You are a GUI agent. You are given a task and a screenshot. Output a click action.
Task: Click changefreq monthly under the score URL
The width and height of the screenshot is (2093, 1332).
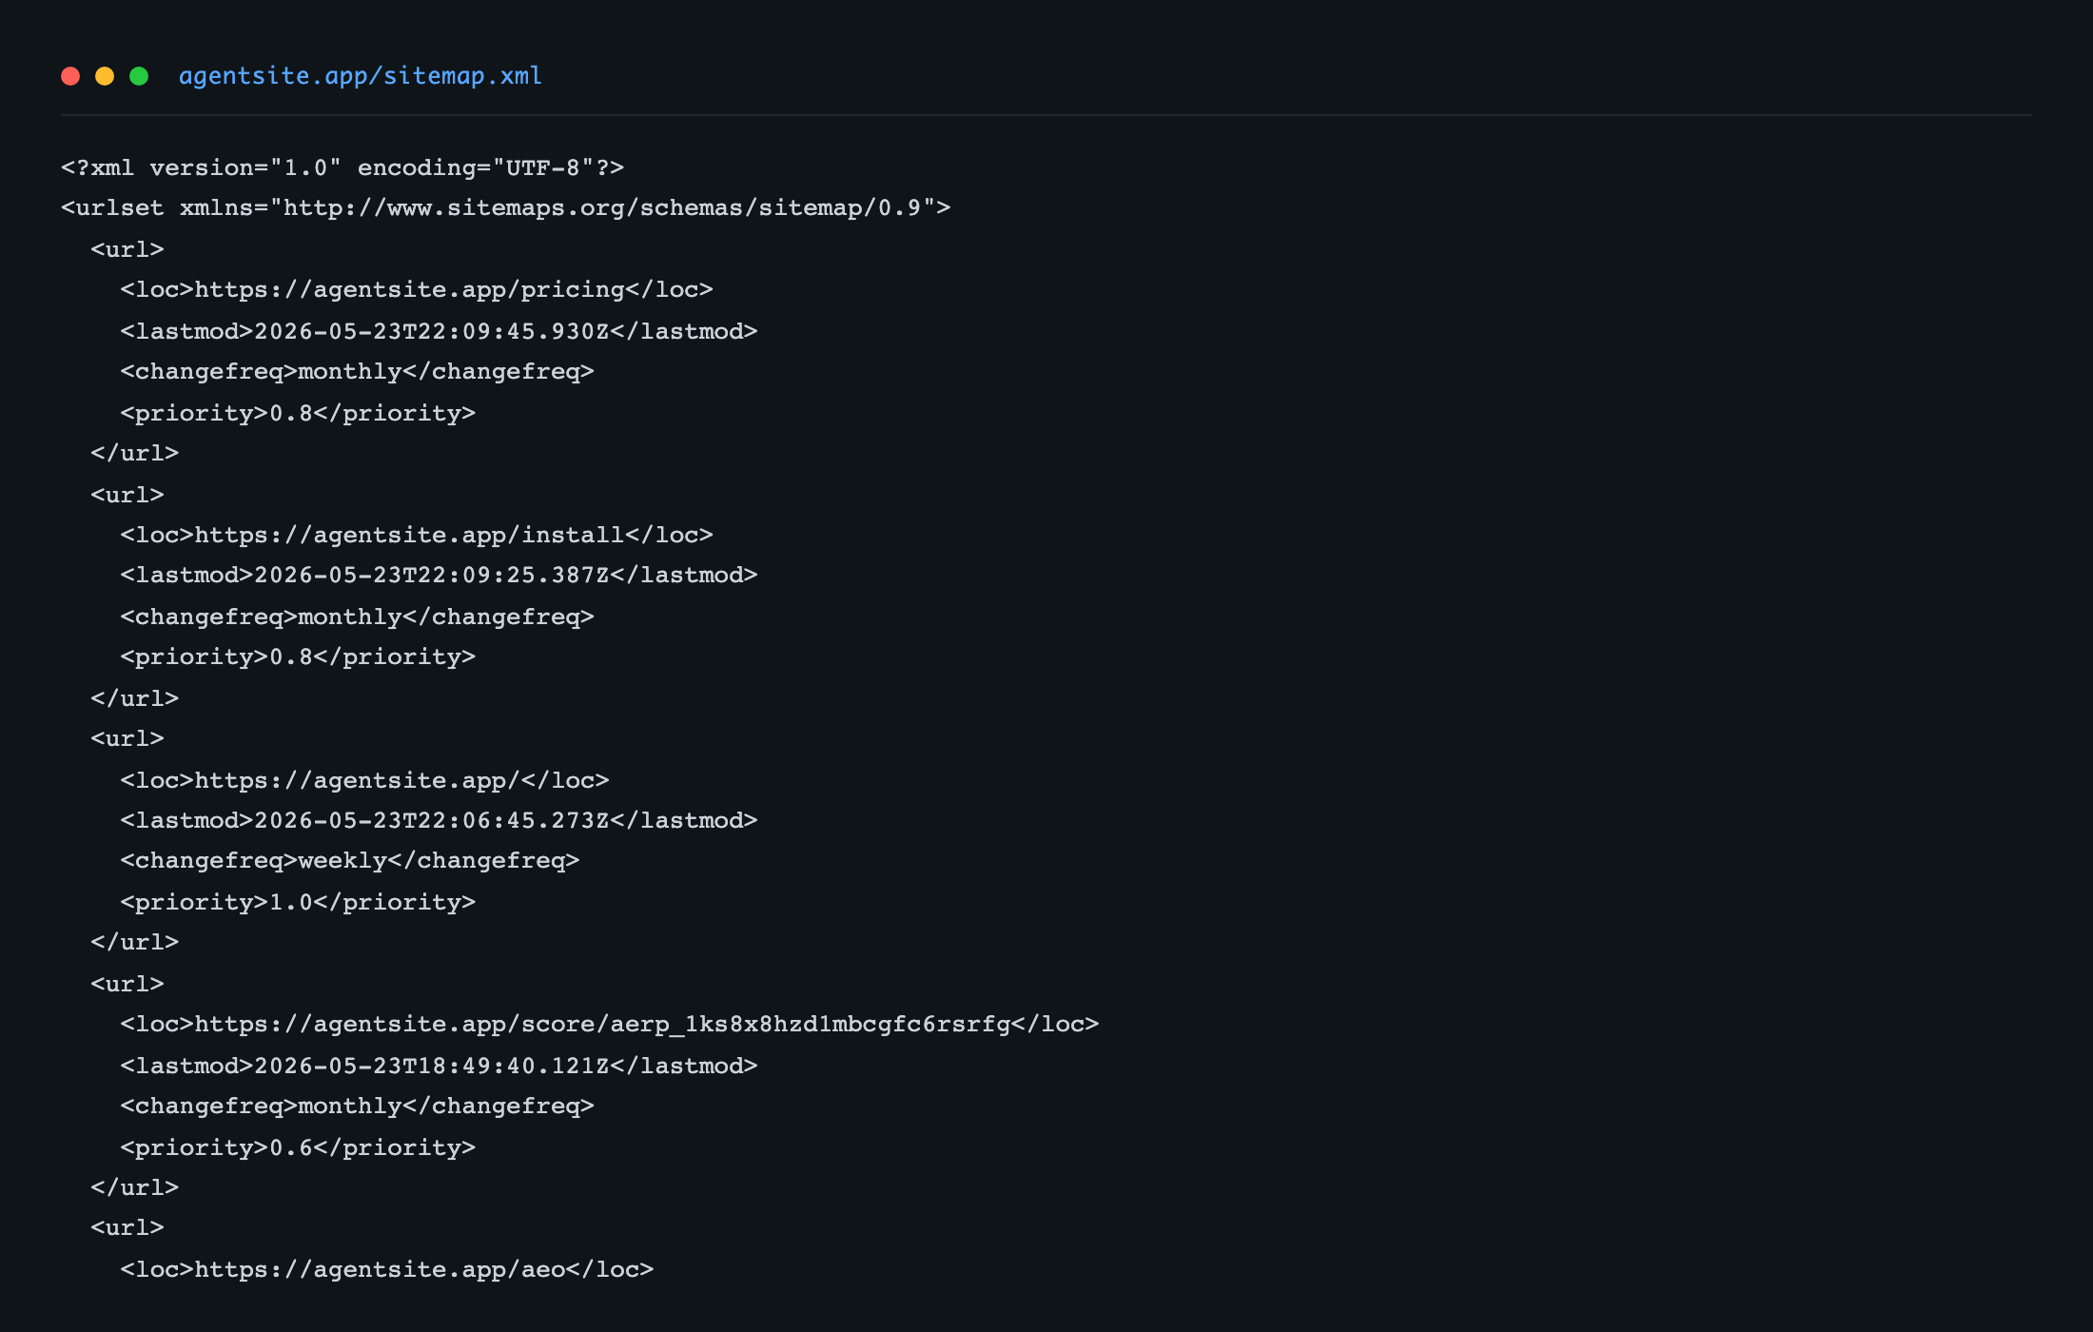pos(357,1106)
